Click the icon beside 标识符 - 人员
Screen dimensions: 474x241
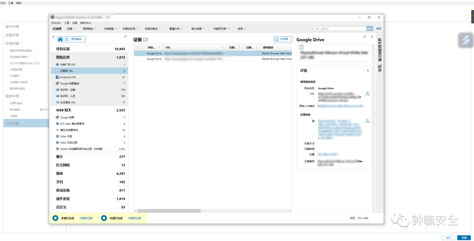tap(57, 96)
